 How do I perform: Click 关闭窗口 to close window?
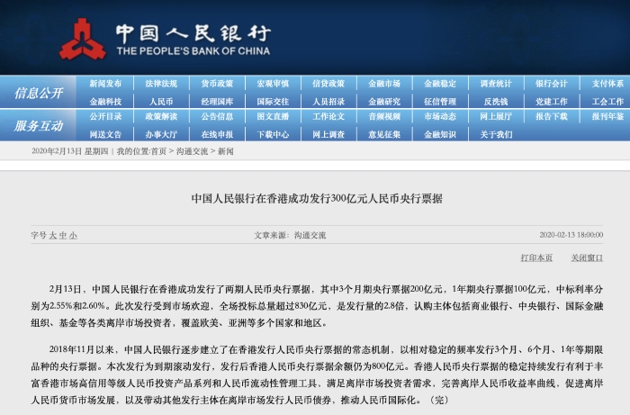click(587, 258)
